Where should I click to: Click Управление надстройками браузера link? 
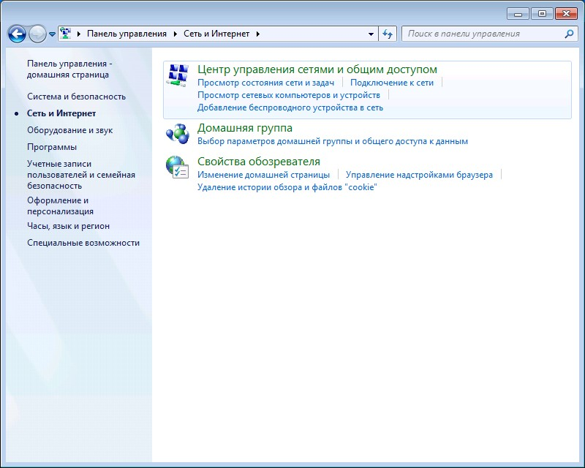point(419,175)
